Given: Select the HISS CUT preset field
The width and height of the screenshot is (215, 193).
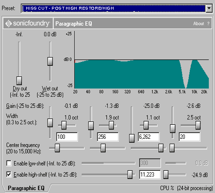Looking at the screenshot, I should [x=114, y=8].
